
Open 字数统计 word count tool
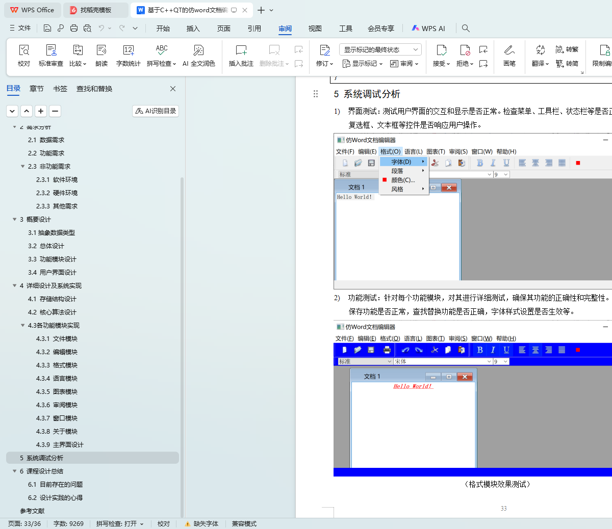[x=129, y=56]
